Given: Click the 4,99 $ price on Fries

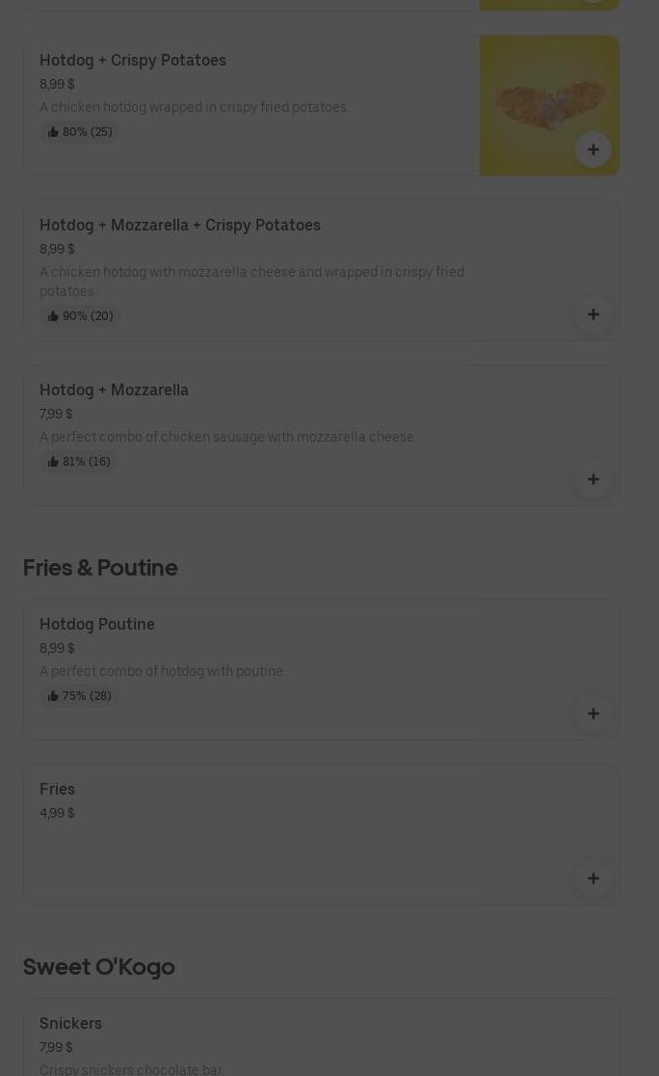Looking at the screenshot, I should point(57,813).
